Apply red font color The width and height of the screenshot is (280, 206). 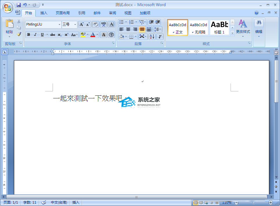pos(93,35)
